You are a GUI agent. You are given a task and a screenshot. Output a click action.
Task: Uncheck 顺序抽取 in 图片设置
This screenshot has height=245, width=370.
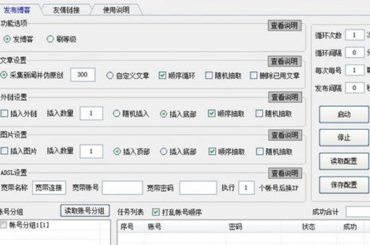coord(212,152)
